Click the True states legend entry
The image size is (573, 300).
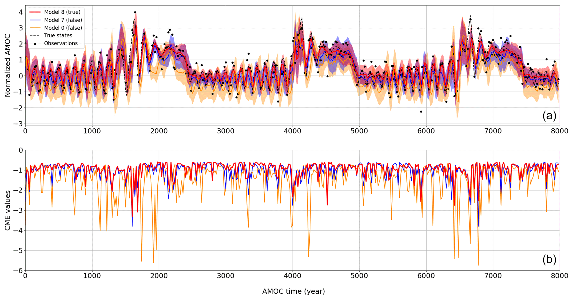tap(58, 35)
